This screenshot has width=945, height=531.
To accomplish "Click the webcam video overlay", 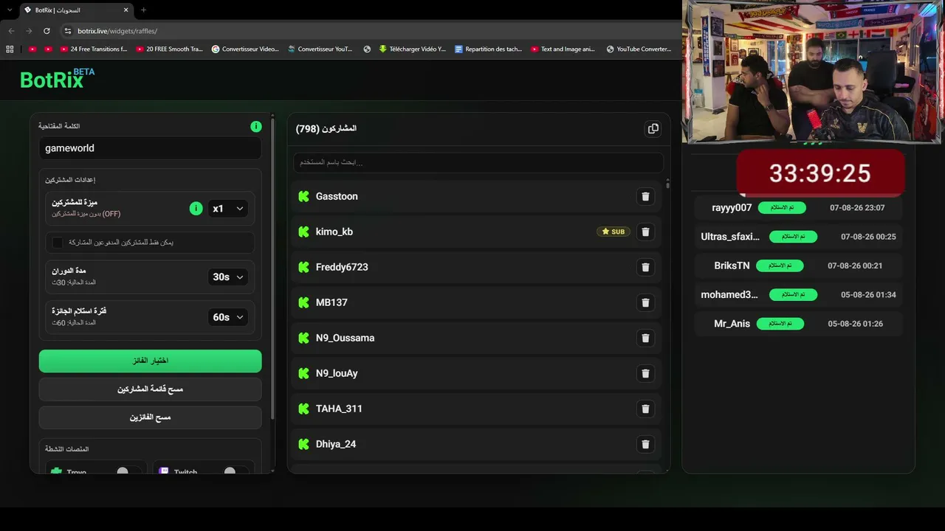I will pos(812,72).
